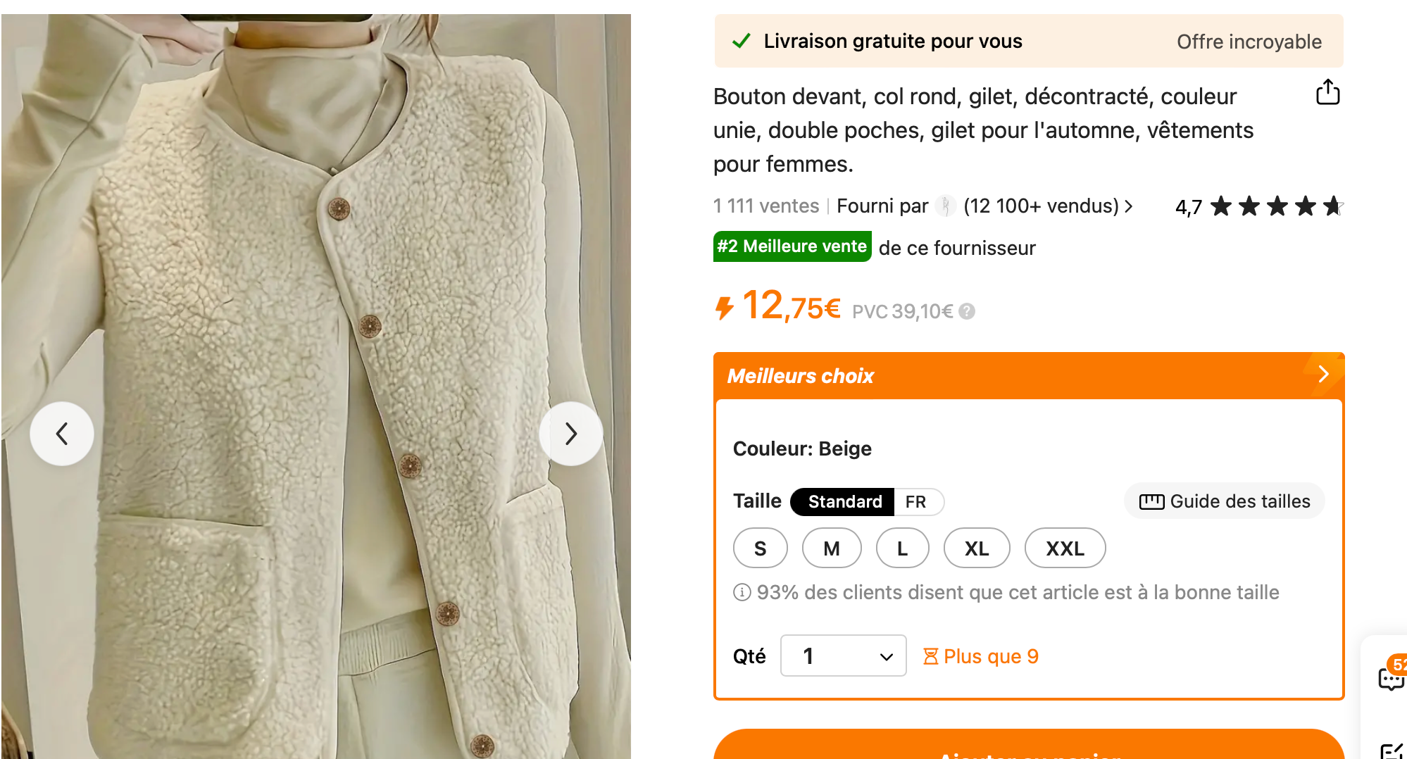1407x759 pixels.
Task: Open the quantity dropdown
Action: click(843, 656)
